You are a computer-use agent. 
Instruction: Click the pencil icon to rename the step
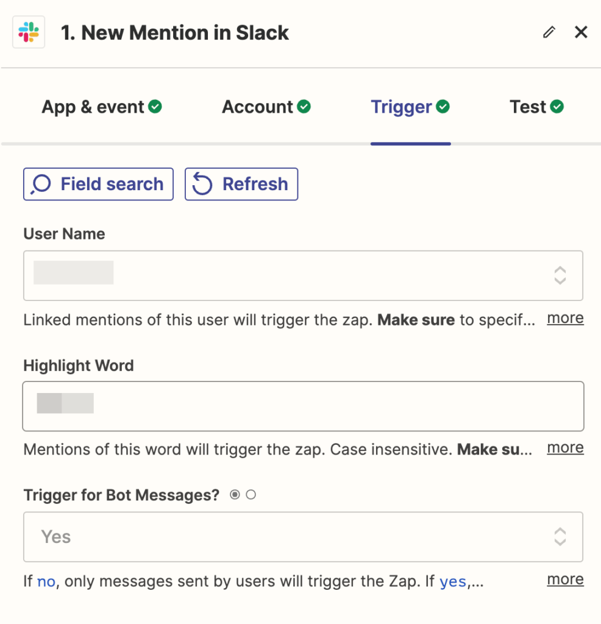(x=549, y=32)
